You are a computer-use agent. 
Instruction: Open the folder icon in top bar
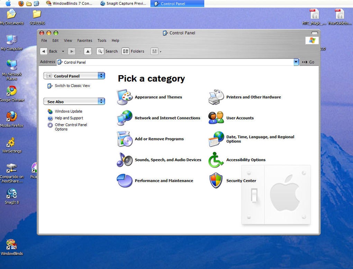(29, 3)
